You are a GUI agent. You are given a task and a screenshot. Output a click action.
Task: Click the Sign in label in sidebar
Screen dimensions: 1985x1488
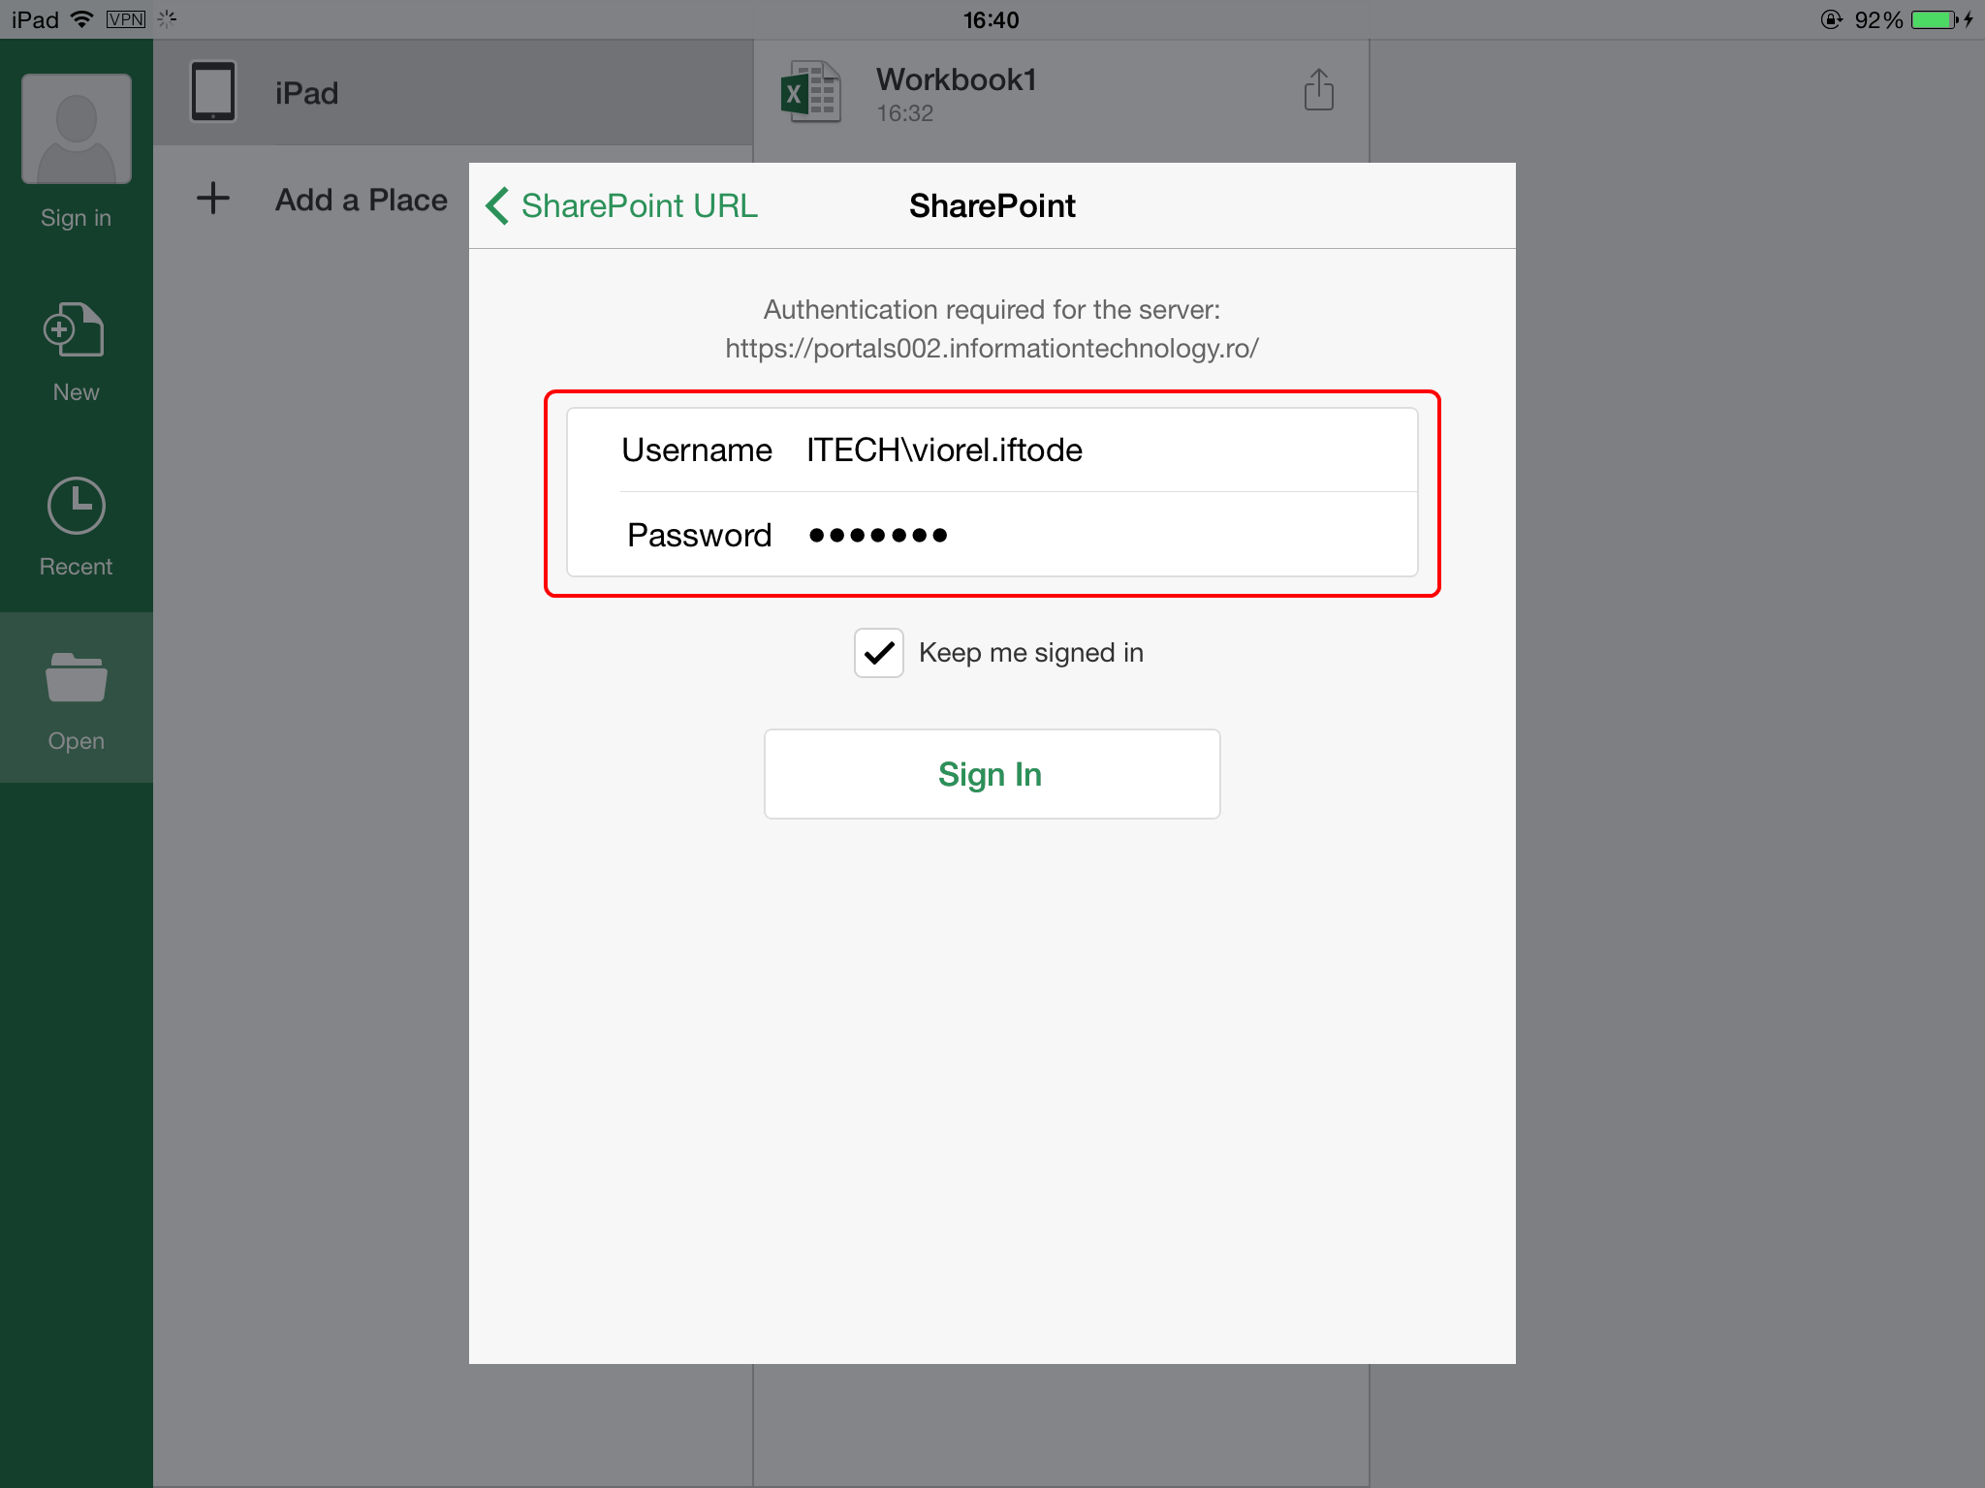pyautogui.click(x=76, y=218)
